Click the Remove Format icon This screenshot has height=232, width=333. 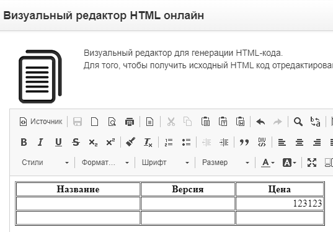[x=148, y=142]
